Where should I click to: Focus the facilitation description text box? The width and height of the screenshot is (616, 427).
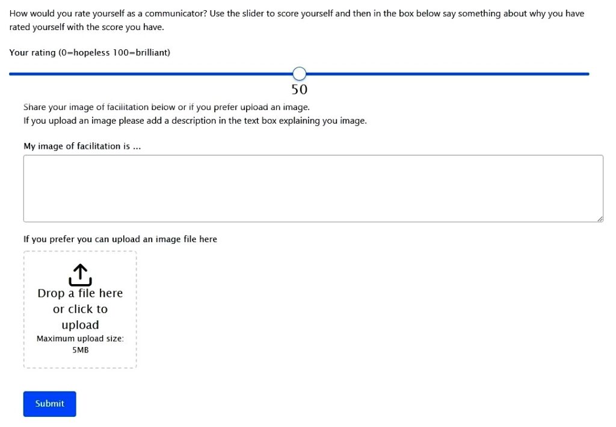(x=313, y=189)
